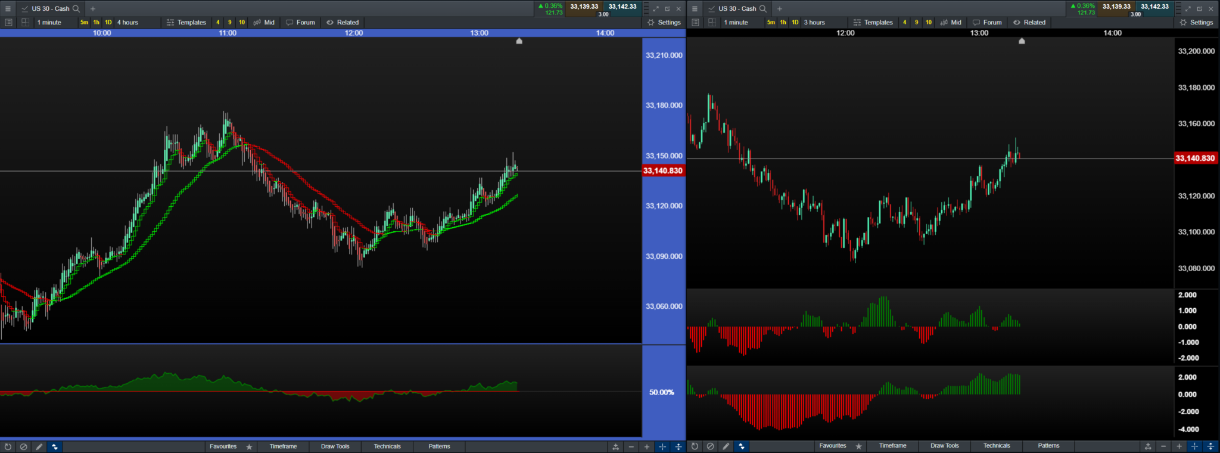The height and width of the screenshot is (453, 1220).
Task: Open the right chart's layout grid icon
Action: pyautogui.click(x=712, y=23)
